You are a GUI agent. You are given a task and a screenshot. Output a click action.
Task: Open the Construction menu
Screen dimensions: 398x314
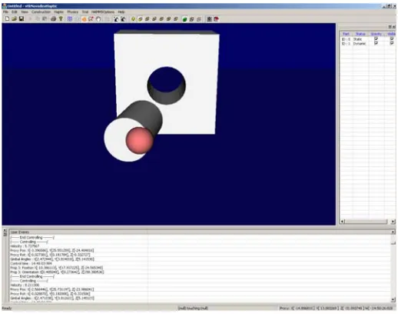tap(41, 12)
